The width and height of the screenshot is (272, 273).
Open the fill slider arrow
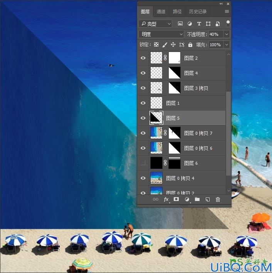(227, 45)
